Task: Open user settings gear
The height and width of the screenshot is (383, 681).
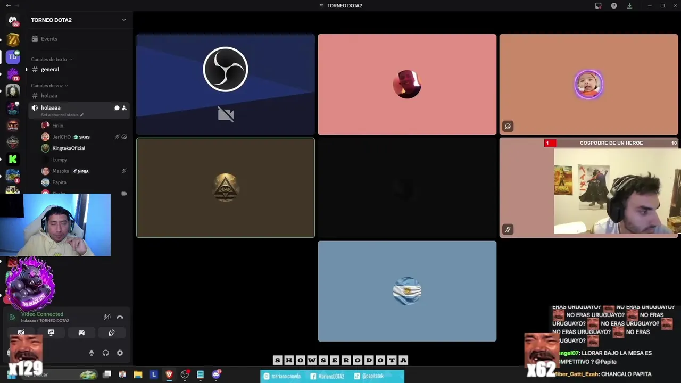Action: pyautogui.click(x=120, y=353)
